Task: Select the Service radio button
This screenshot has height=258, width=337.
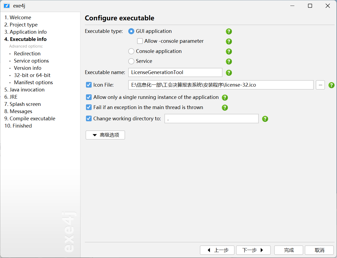Action: 131,61
